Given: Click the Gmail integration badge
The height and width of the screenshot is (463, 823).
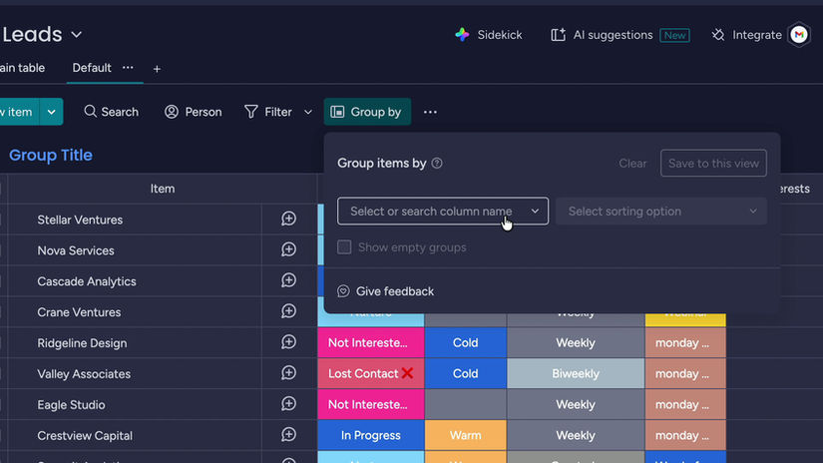Looking at the screenshot, I should 799,35.
